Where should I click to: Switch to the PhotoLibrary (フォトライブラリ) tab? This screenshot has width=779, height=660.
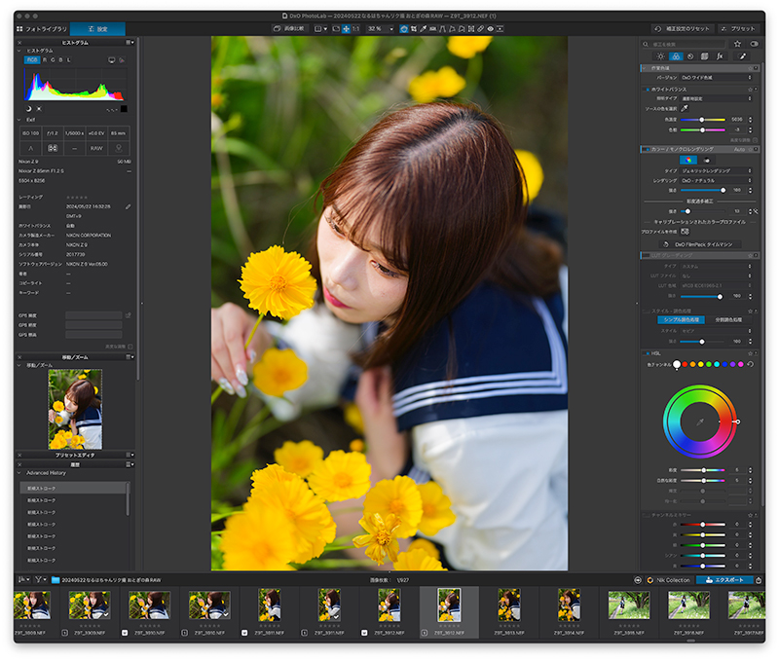coord(42,29)
